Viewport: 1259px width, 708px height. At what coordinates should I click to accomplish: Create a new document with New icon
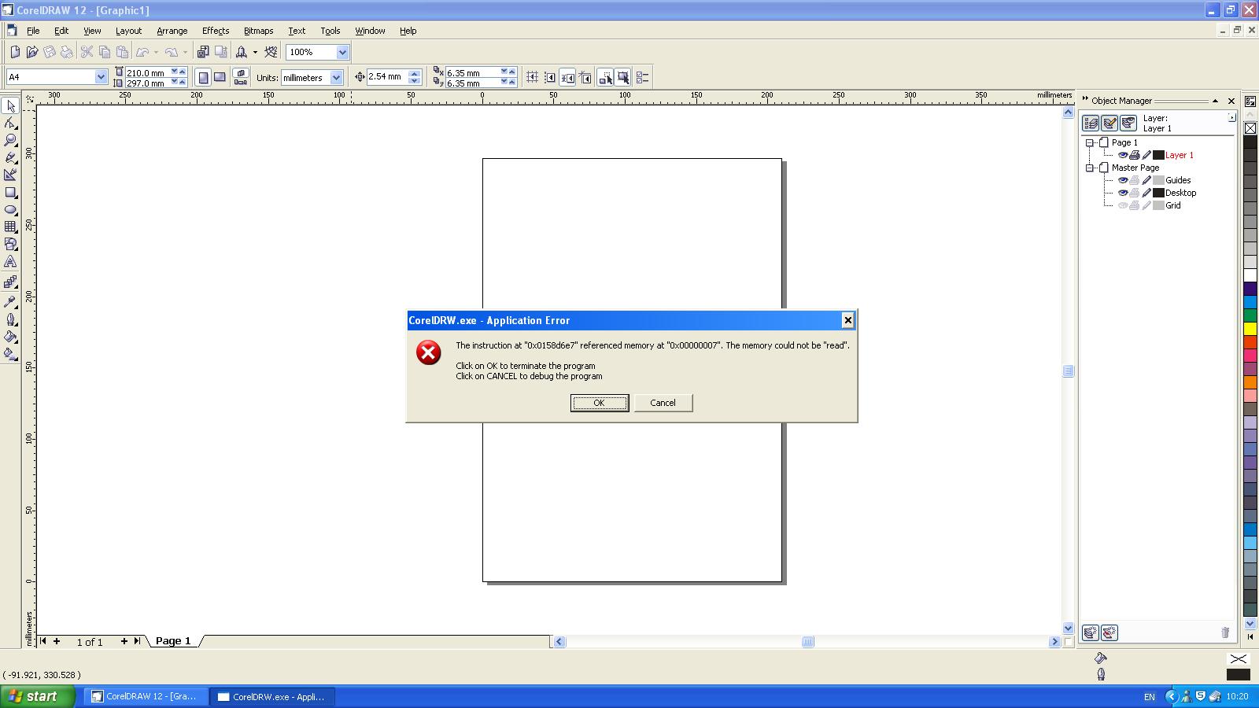[15, 52]
